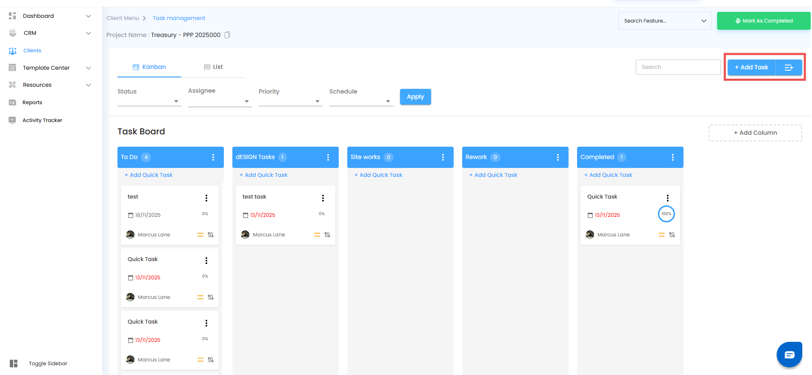Click subtask icon on Completed Quick Task card

click(x=672, y=235)
